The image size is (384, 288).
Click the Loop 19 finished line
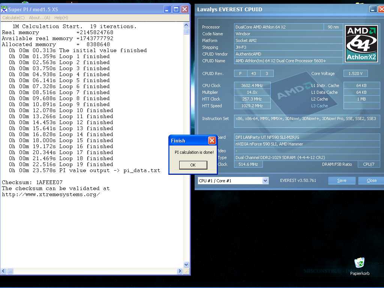pos(61,164)
